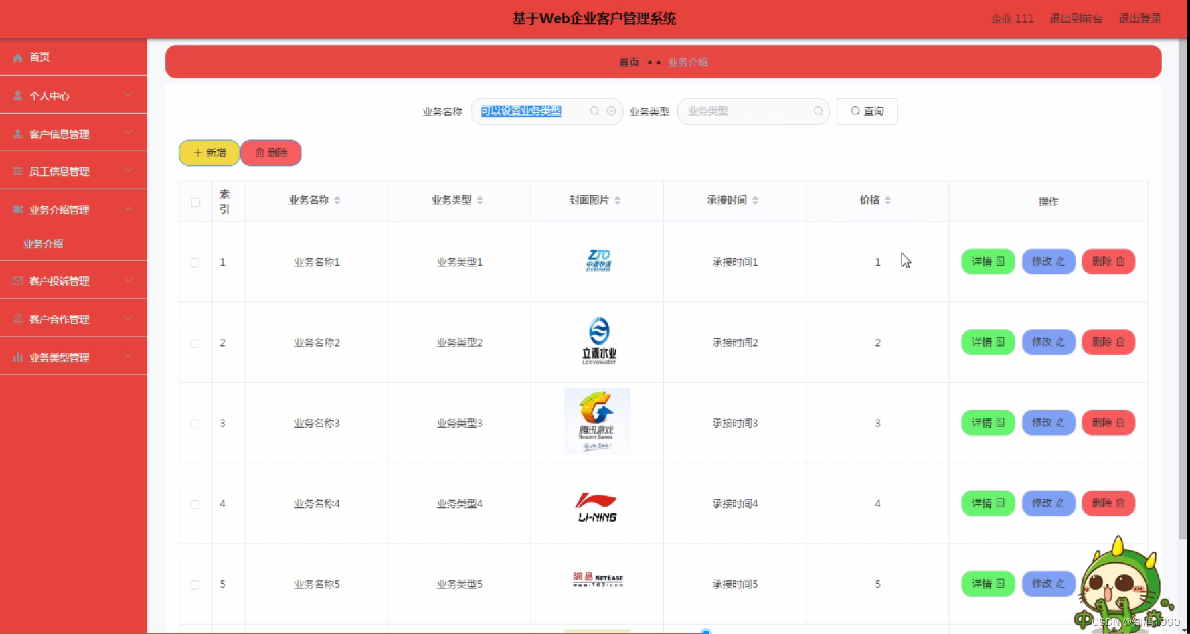
Task: Click the 客户信息管理 sidebar icon
Action: coord(17,133)
